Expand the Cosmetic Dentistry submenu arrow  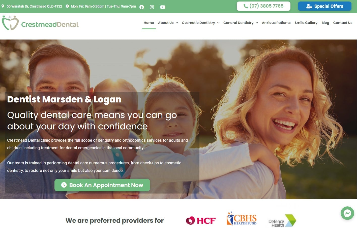[218, 23]
